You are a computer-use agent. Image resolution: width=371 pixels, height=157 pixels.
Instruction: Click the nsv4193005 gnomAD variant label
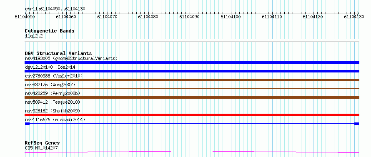coord(71,58)
